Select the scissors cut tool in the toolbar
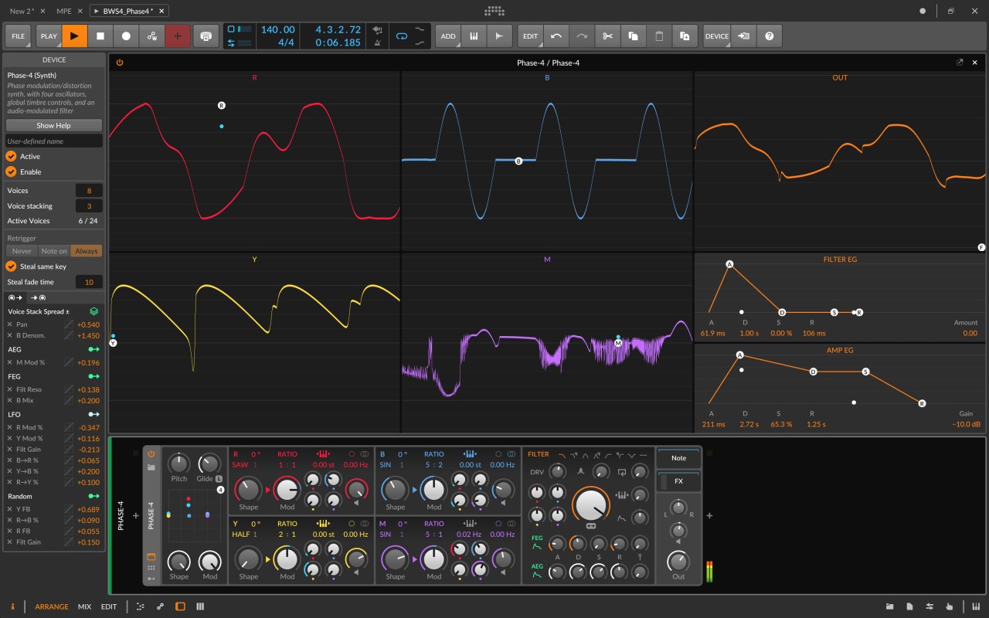 (607, 36)
